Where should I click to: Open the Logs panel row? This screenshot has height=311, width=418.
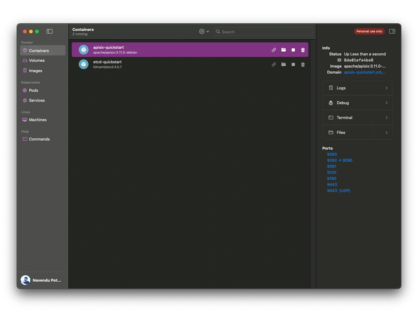point(357,88)
